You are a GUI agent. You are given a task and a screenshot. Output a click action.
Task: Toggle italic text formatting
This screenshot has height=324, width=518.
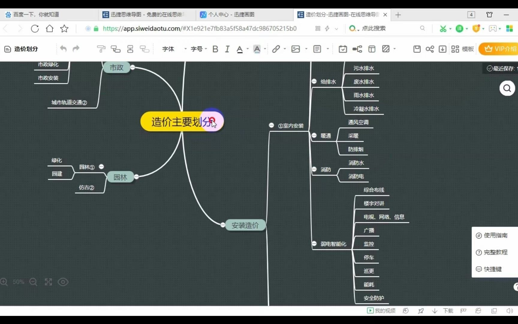point(227,49)
